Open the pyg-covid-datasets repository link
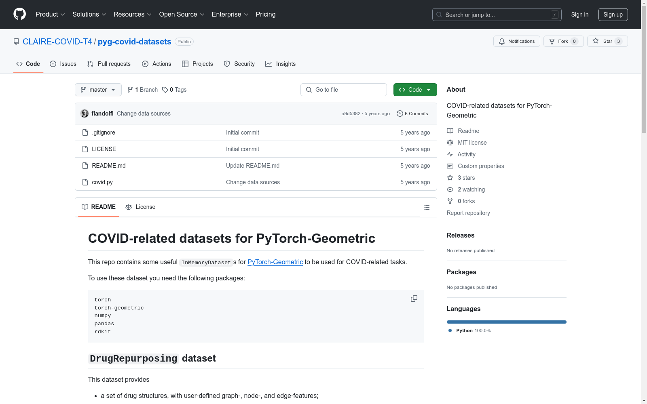647x404 pixels. coord(135,42)
